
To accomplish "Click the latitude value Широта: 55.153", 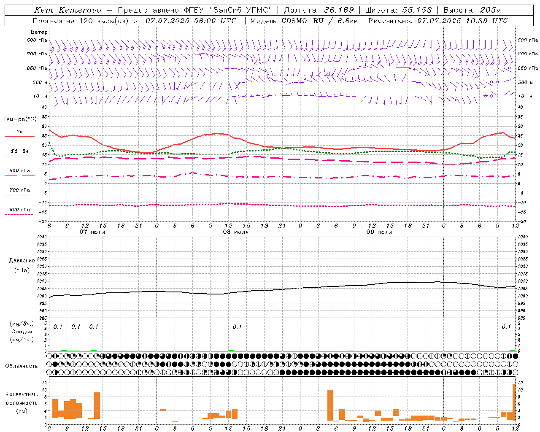I will (399, 10).
